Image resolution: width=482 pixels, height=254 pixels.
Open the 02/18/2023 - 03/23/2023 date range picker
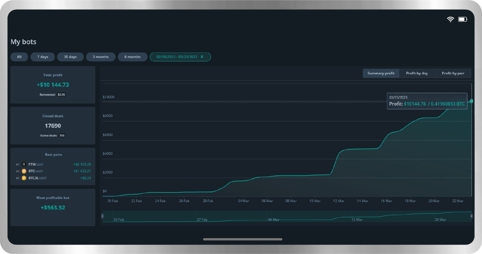177,57
